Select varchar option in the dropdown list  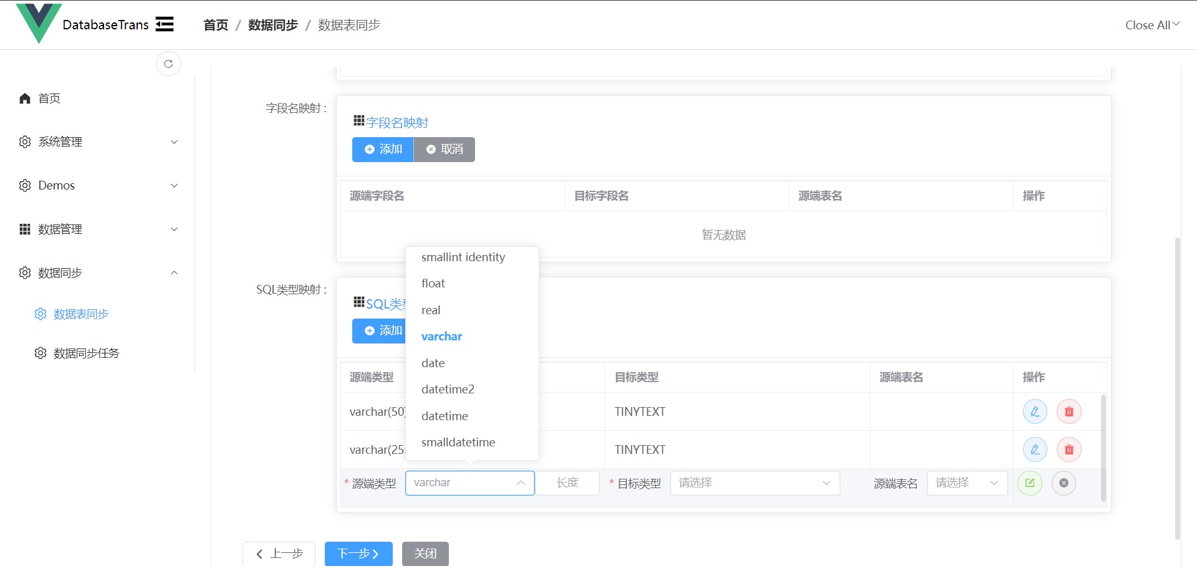(472, 337)
